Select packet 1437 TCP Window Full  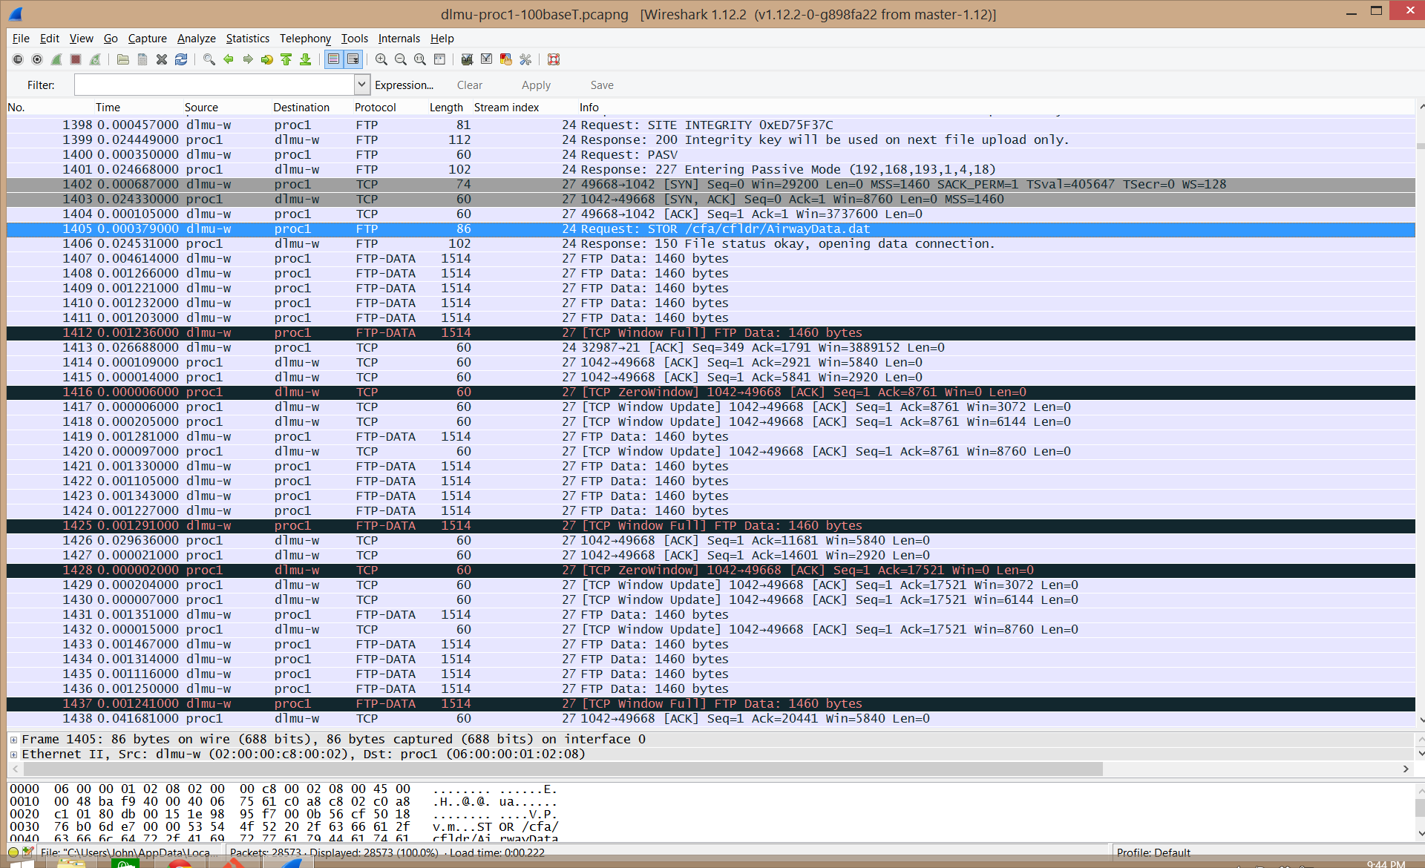tap(710, 704)
